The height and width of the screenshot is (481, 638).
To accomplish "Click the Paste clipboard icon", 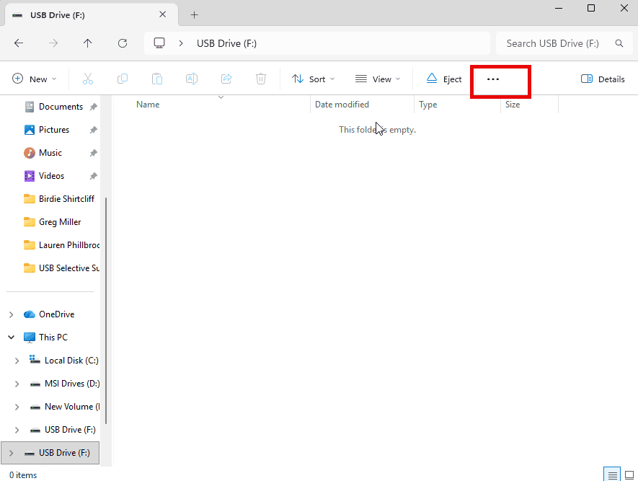I will point(157,79).
